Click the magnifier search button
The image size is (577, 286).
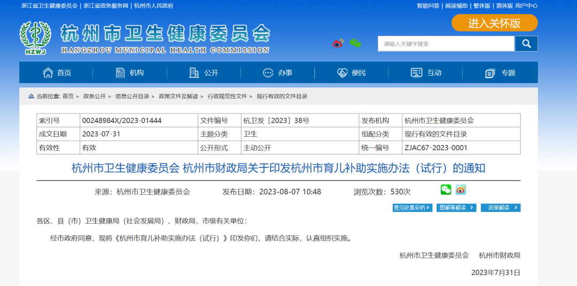click(x=526, y=44)
